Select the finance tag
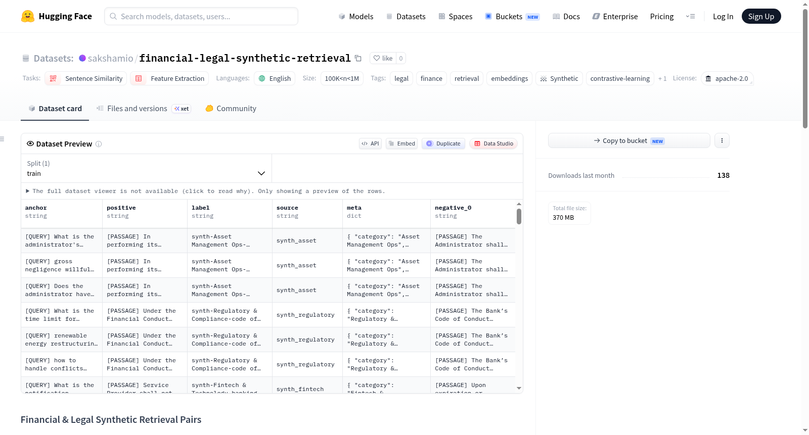The height and width of the screenshot is (435, 809). (431, 78)
